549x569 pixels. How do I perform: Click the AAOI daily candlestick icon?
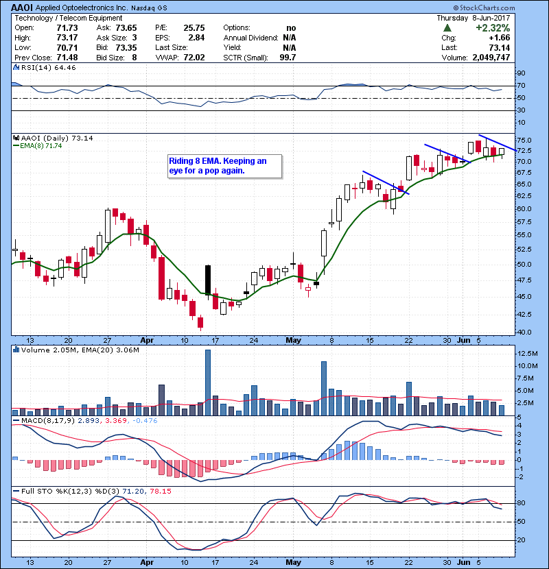(x=16, y=138)
